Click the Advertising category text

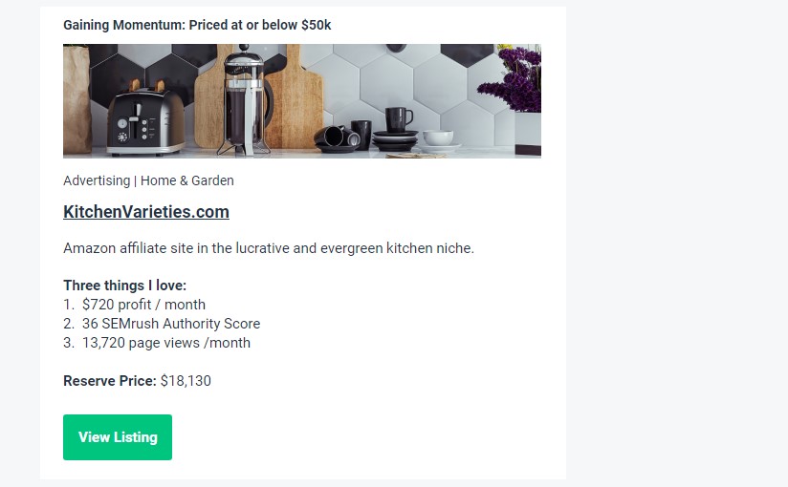pyautogui.click(x=97, y=180)
